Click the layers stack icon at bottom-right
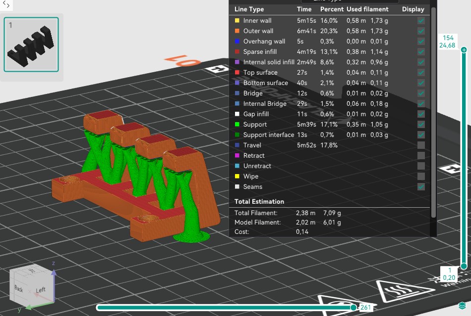The image size is (471, 316). (x=462, y=306)
